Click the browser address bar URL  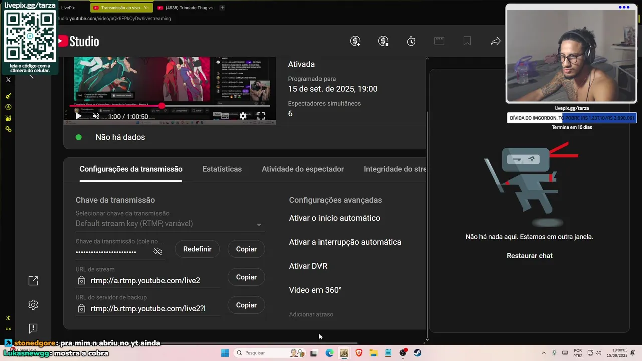pos(114,19)
